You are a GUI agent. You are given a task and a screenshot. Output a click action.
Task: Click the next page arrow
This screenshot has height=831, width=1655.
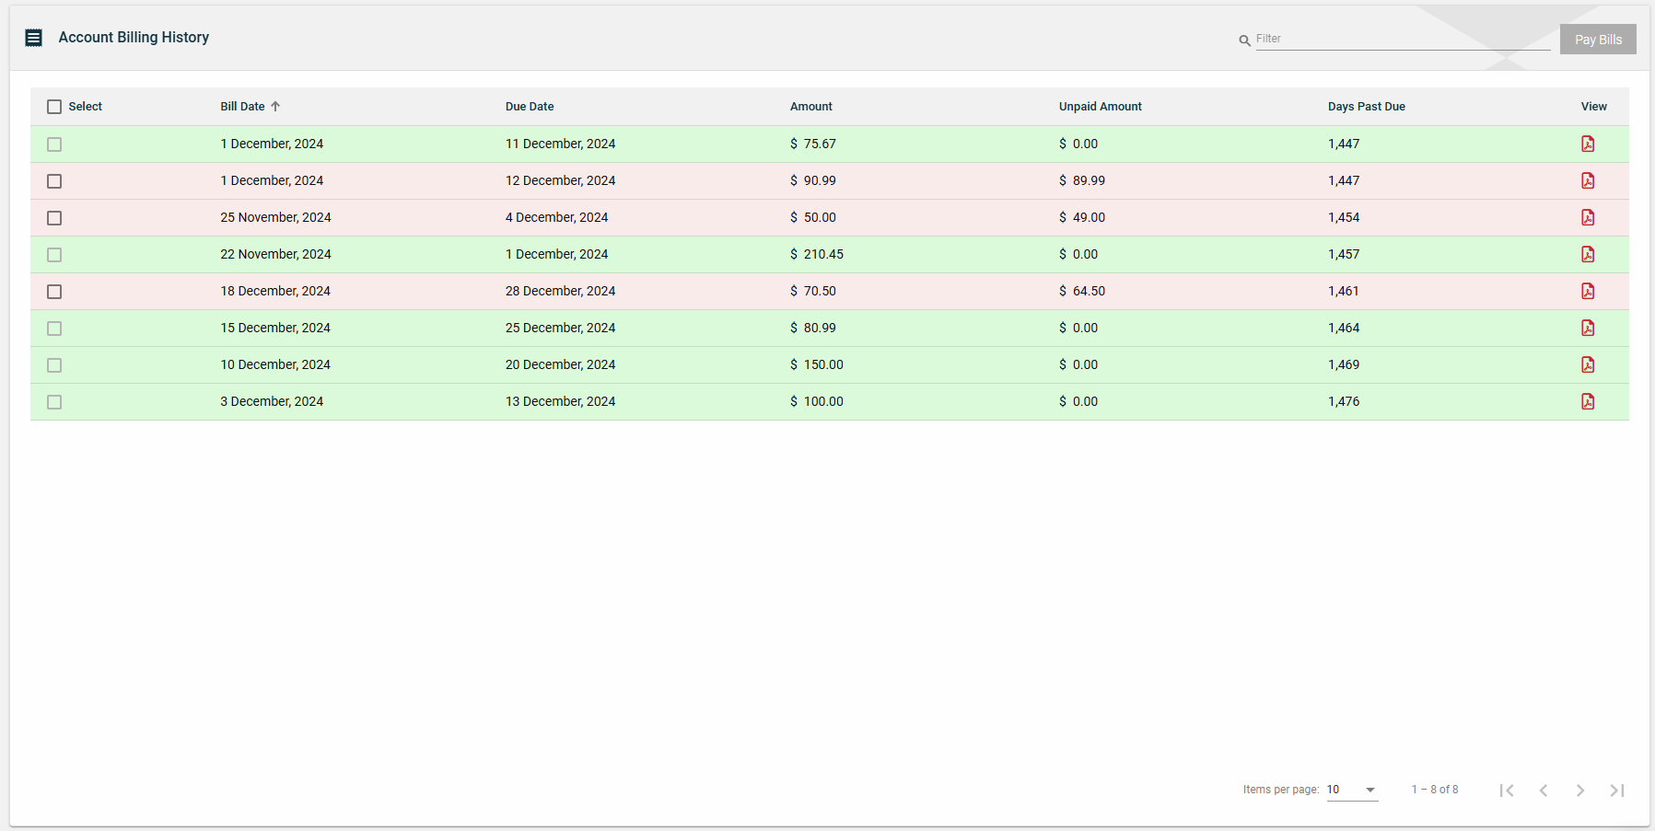pos(1580,790)
